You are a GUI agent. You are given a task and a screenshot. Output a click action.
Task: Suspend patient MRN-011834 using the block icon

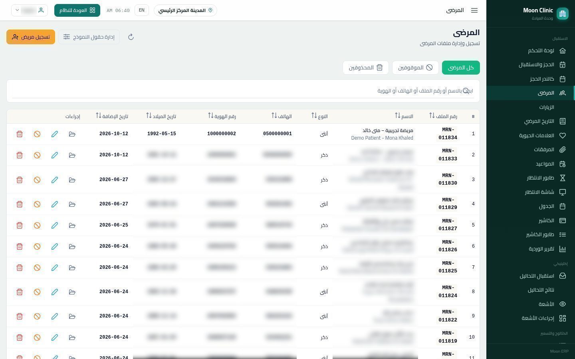tap(37, 134)
